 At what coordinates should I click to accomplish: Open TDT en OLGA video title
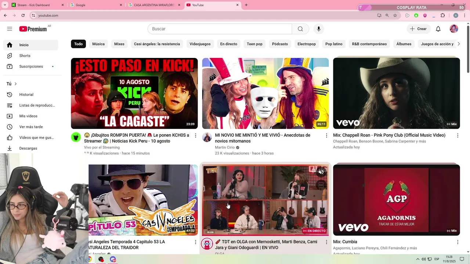266,245
